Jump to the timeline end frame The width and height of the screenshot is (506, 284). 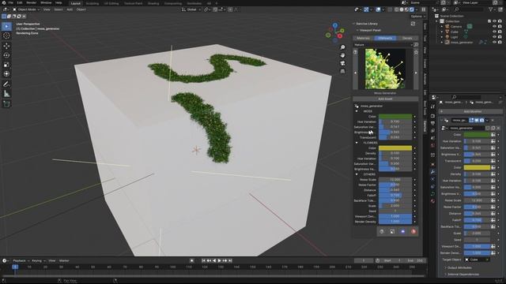point(230,261)
